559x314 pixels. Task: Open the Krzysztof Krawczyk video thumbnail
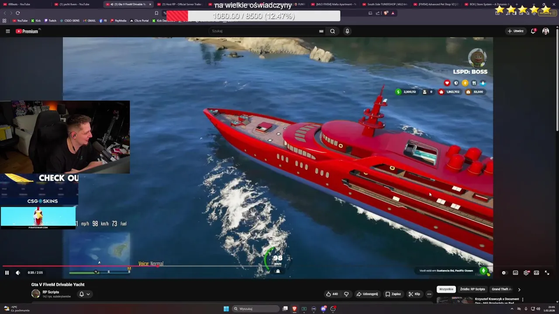pos(454,300)
